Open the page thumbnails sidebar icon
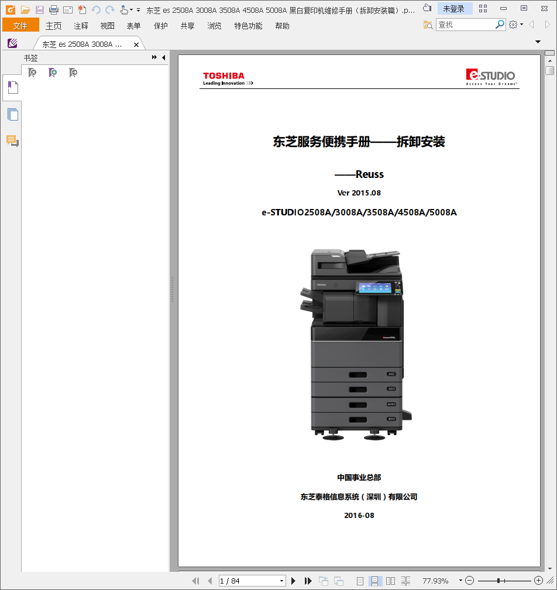Image resolution: width=557 pixels, height=590 pixels. [13, 114]
